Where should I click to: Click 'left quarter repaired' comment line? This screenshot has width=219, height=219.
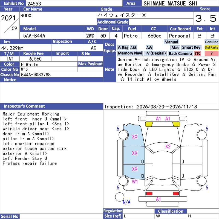28,143
